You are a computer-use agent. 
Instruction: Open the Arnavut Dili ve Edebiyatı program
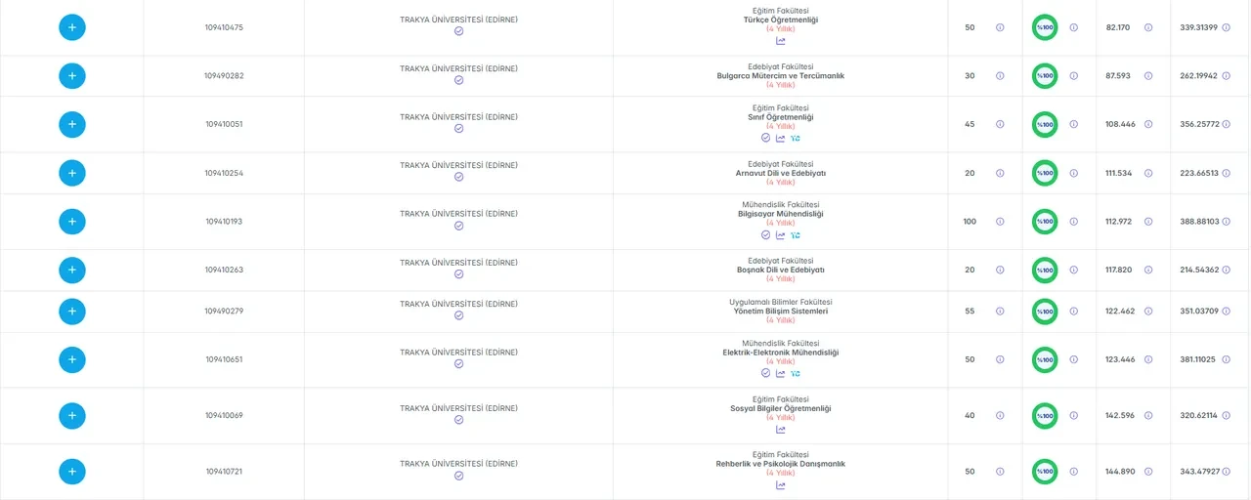click(x=781, y=173)
